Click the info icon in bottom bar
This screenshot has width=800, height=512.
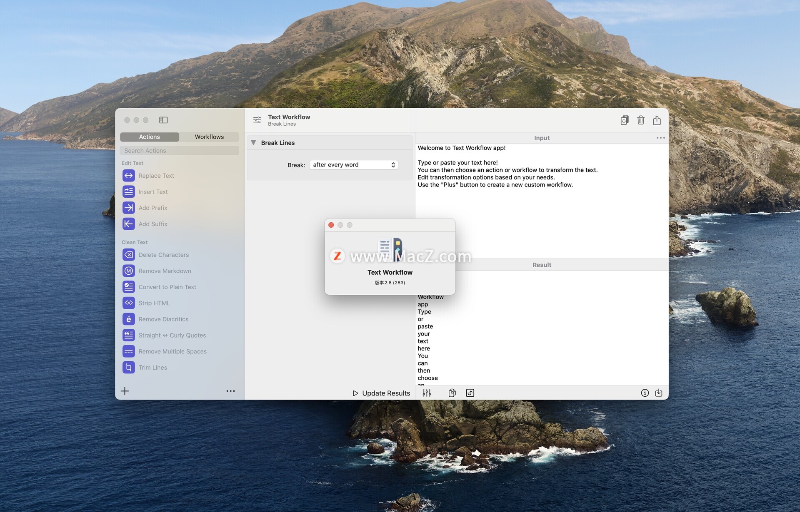pos(645,393)
